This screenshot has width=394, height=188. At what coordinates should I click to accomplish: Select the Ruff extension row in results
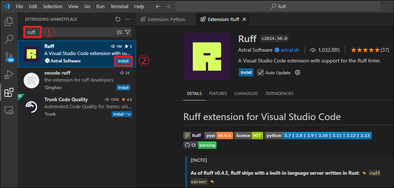(x=77, y=54)
